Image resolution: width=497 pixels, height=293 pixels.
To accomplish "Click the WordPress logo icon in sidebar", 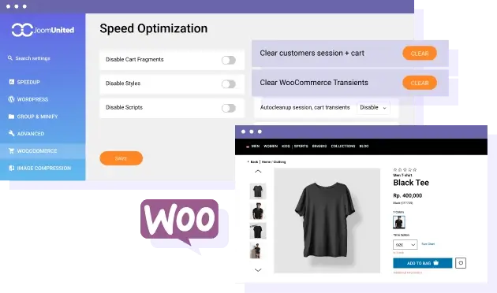I will click(x=11, y=99).
